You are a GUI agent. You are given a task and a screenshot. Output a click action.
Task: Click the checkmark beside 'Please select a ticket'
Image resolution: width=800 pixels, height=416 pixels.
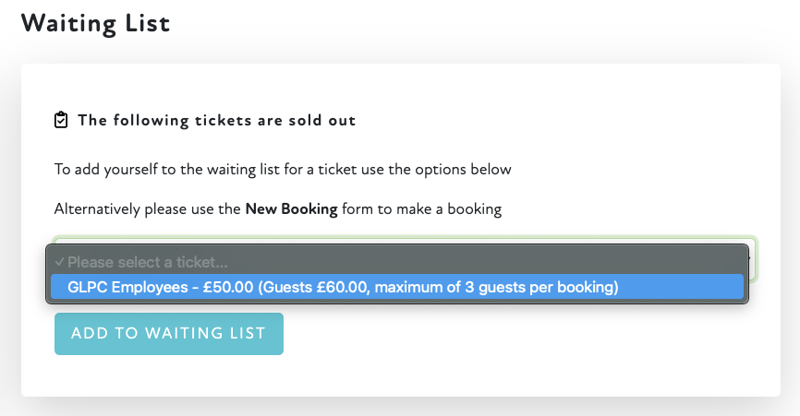(59, 262)
